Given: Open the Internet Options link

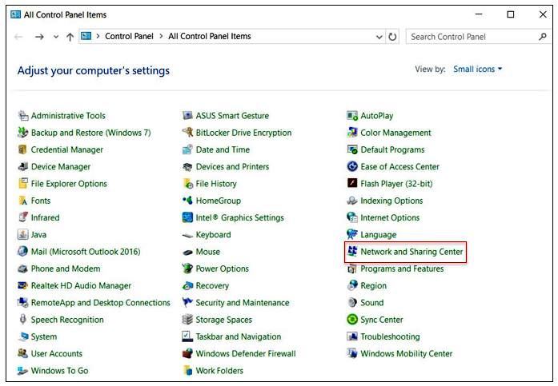Looking at the screenshot, I should pyautogui.click(x=390, y=217).
